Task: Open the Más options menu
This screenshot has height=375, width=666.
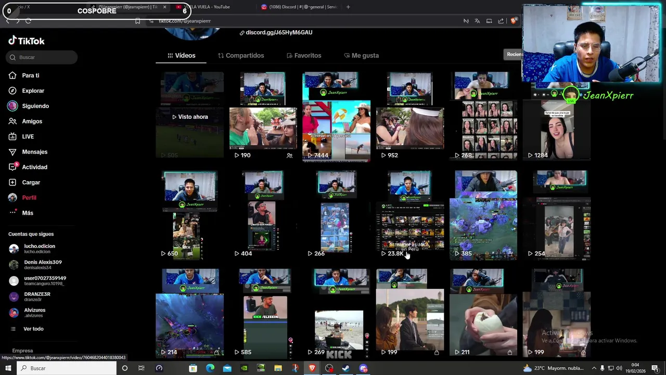Action: click(x=21, y=213)
